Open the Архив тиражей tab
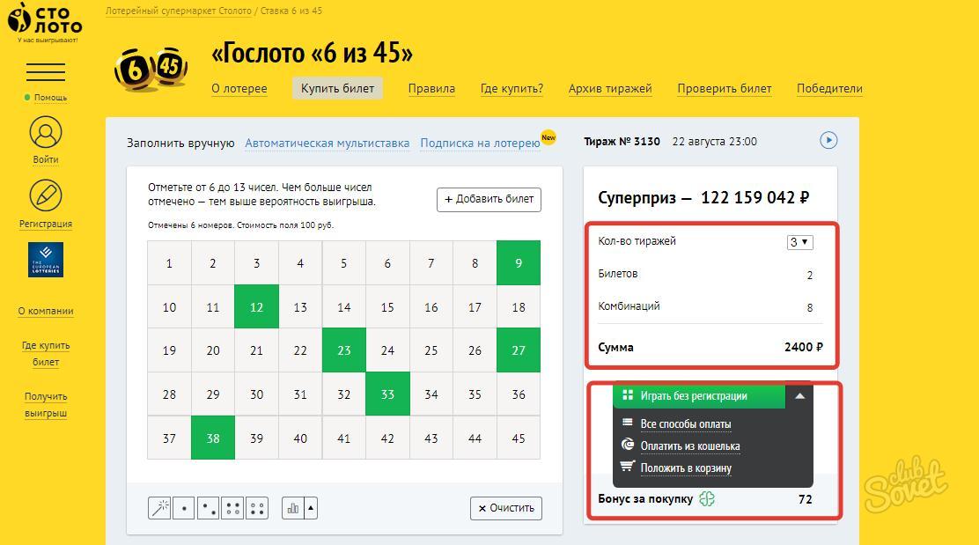The height and width of the screenshot is (545, 979). 610,89
